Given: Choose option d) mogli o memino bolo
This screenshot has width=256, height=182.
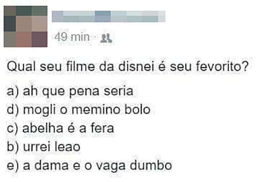Looking at the screenshot, I should [78, 110].
